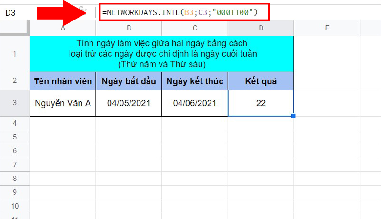Select row 3 header
This screenshot has height=219, width=381.
[x=15, y=103]
